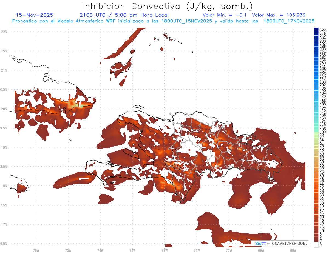This screenshot has height=254, width=329.
Task: Click the '322' value on the color scale
Action: [x=323, y=30]
